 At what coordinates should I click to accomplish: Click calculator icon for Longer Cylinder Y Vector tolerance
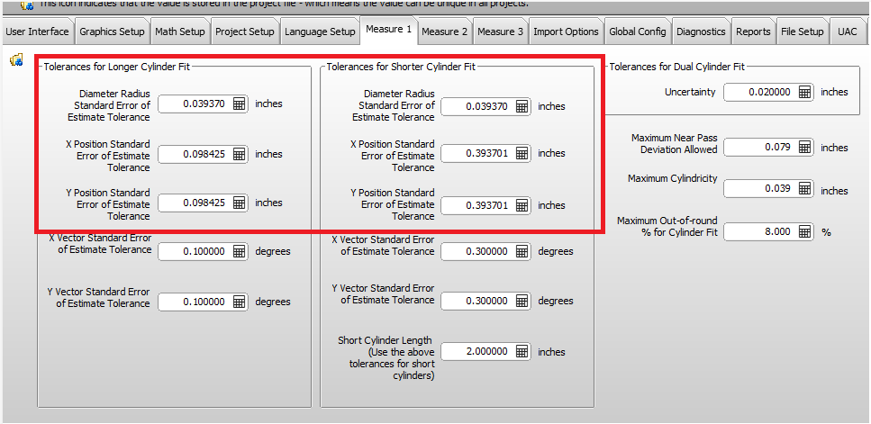(x=240, y=302)
